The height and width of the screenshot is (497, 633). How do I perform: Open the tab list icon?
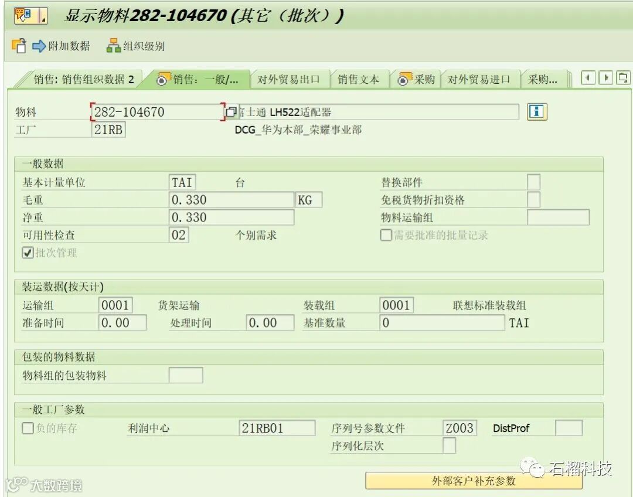click(623, 77)
